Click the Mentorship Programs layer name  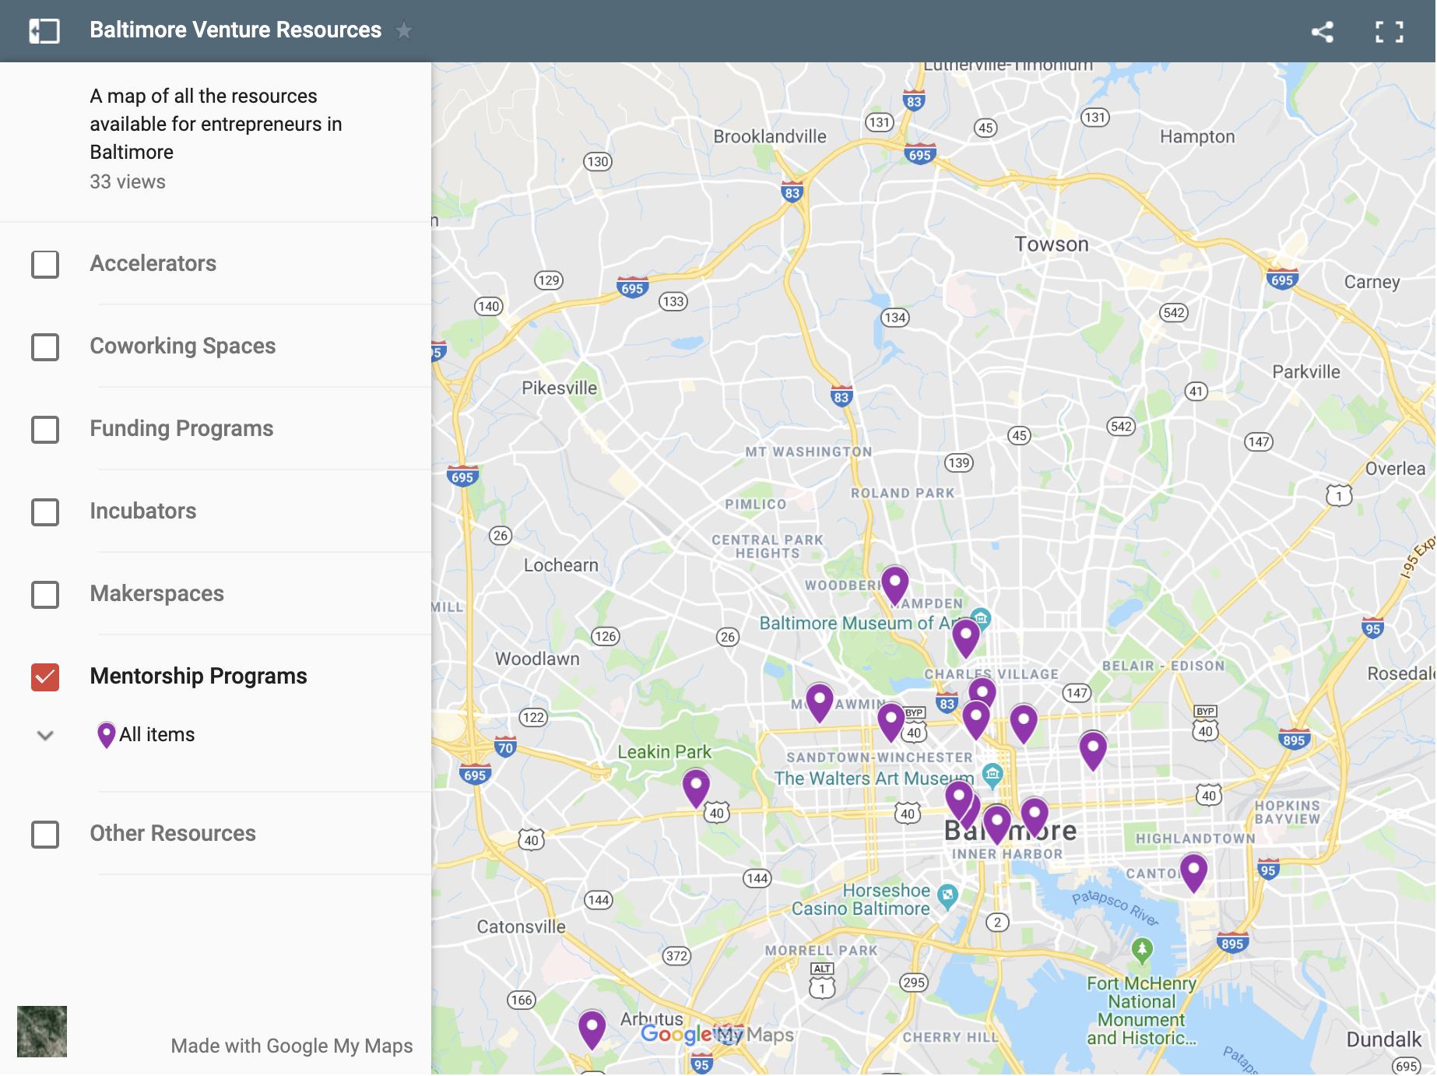[x=199, y=676]
